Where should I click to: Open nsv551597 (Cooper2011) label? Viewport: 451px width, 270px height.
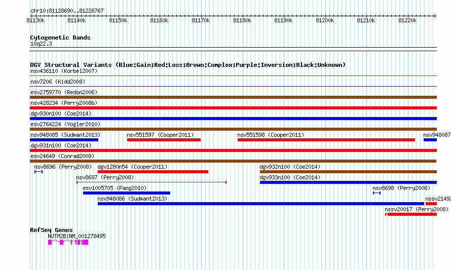[x=160, y=135]
